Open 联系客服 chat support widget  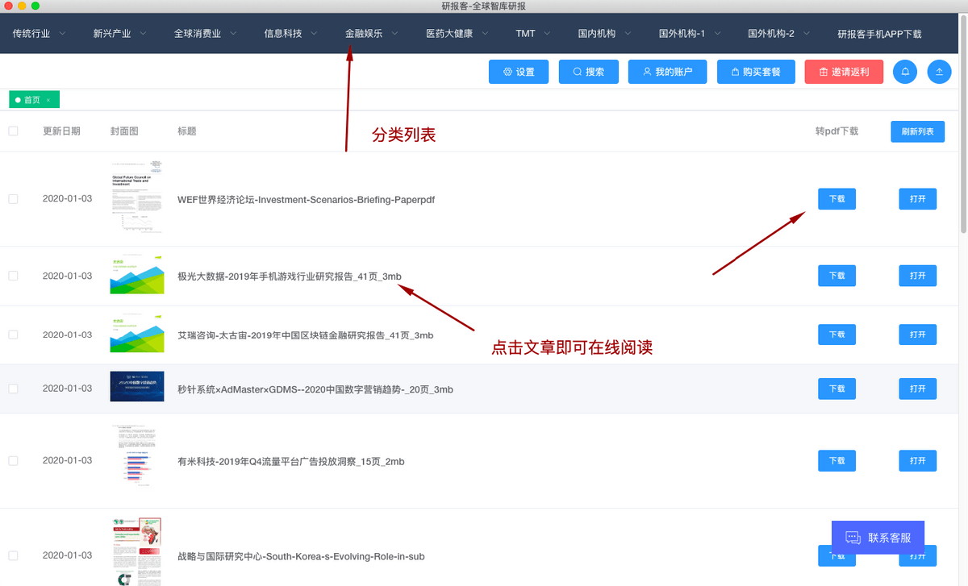point(878,538)
